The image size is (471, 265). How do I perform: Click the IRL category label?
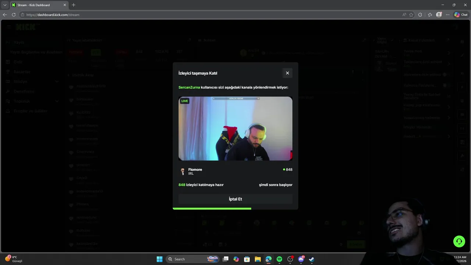pyautogui.click(x=191, y=174)
